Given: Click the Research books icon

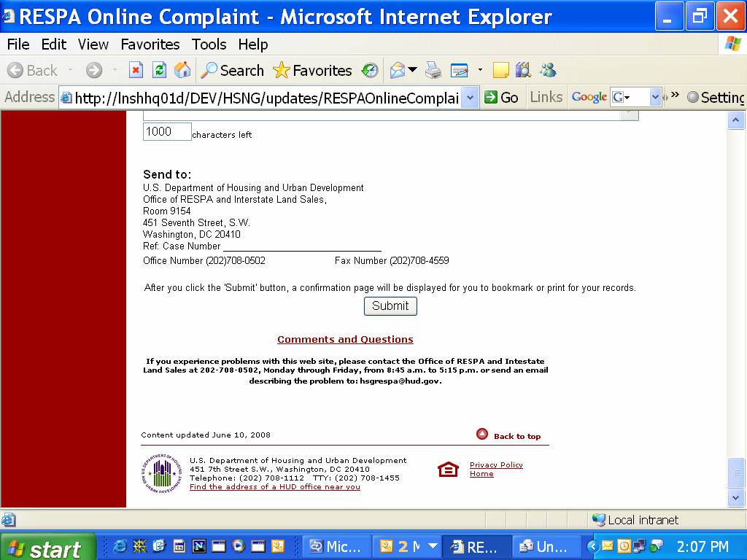Looking at the screenshot, I should pyautogui.click(x=523, y=71).
